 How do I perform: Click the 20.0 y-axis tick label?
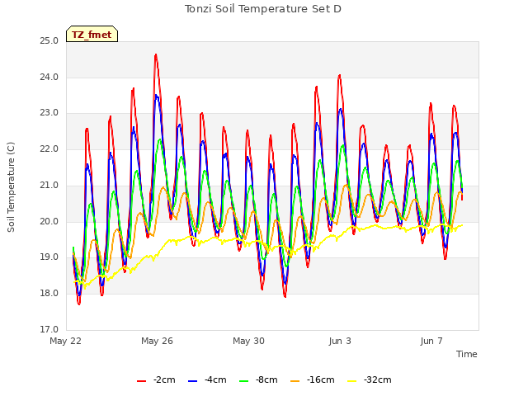coord(49,221)
